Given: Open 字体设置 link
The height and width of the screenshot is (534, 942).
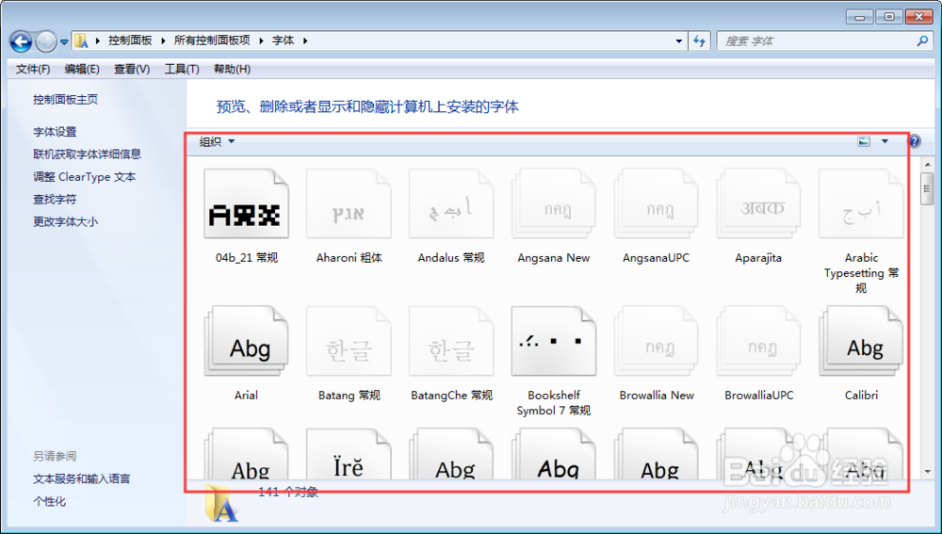Looking at the screenshot, I should [x=55, y=132].
